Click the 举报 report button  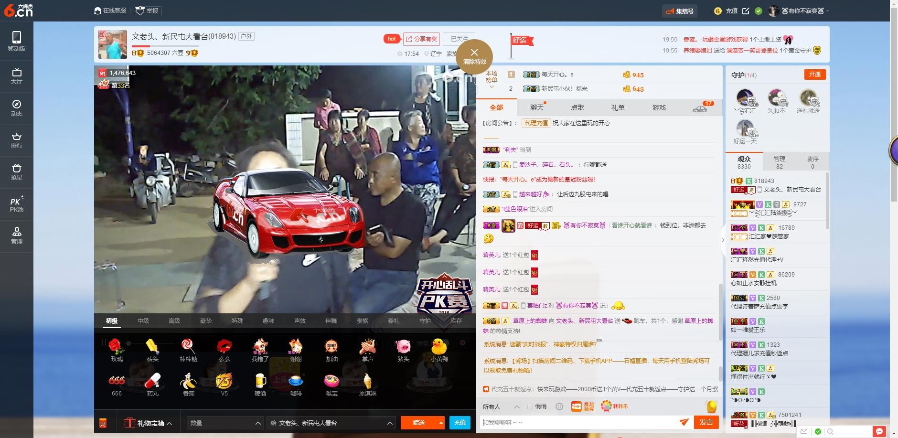click(148, 11)
